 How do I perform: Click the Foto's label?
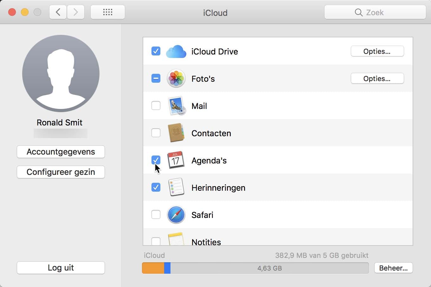[203, 79]
